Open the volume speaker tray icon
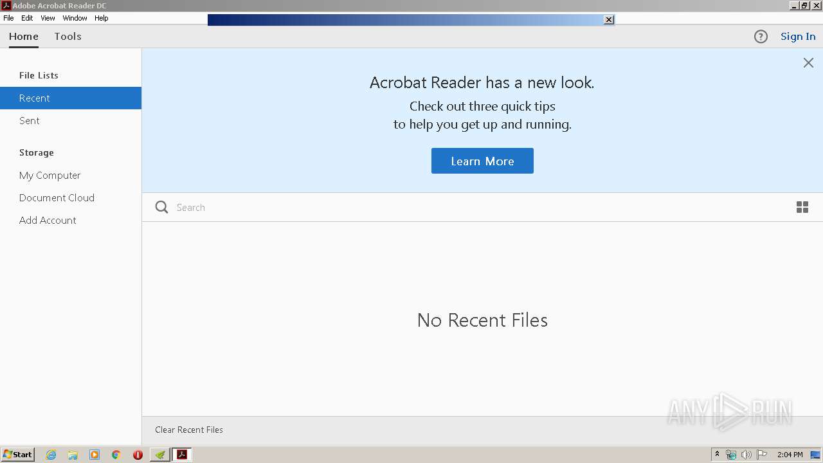Screen dimensions: 823x463 (x=746, y=455)
